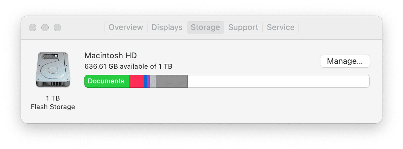This screenshot has height=149, width=403.
Task: Click the blue storage bar segment
Action: (x=145, y=81)
